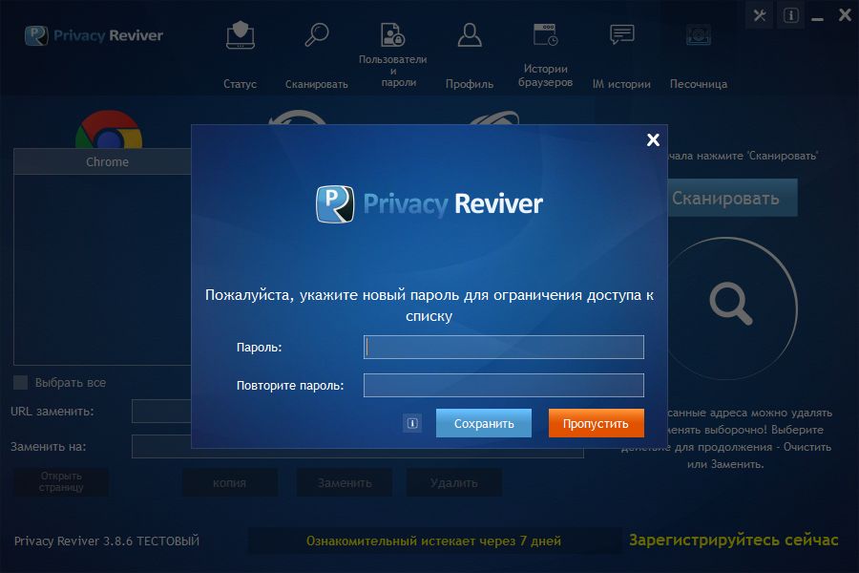859x573 pixels.
Task: Open settings wrench icon in title bar
Action: tap(760, 15)
